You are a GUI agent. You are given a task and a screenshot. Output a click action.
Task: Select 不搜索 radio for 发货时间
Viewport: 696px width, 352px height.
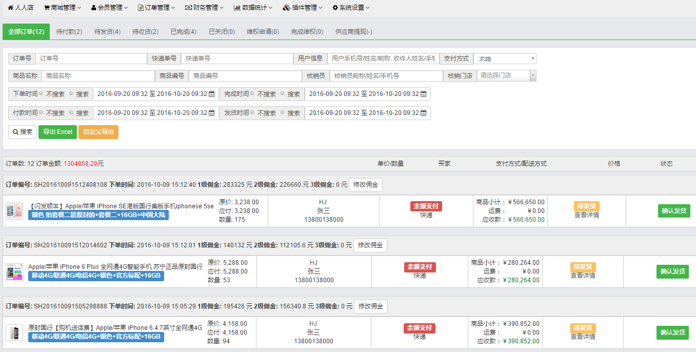(252, 113)
